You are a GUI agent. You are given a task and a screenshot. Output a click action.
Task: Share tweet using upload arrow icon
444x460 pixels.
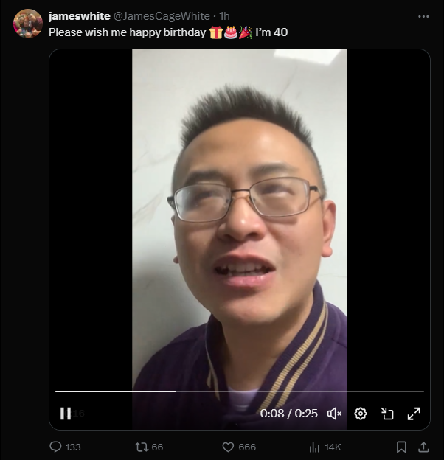423,447
